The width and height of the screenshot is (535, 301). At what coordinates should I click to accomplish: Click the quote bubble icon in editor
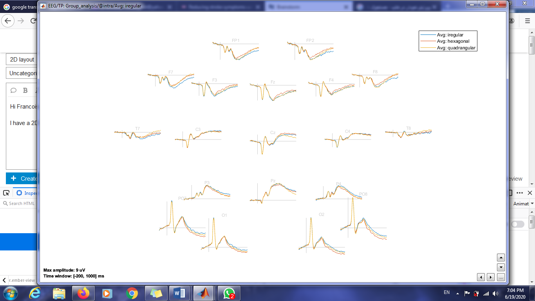(13, 91)
